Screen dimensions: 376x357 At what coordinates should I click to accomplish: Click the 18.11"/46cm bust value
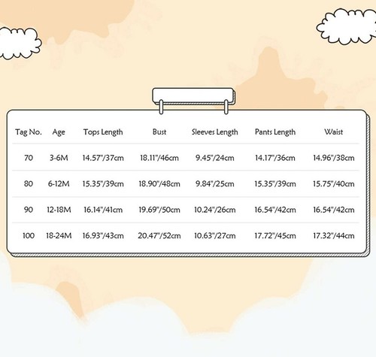click(x=159, y=158)
